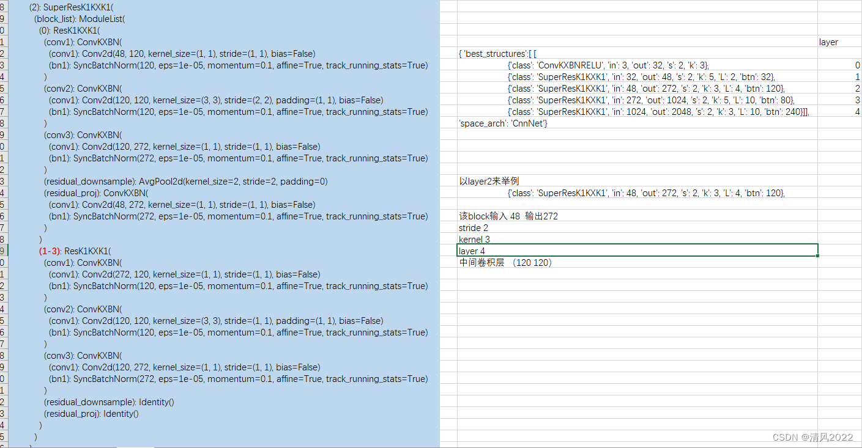Click the "(block_list): ModuleList(" cell
The height and width of the screenshot is (448, 862).
click(x=80, y=19)
